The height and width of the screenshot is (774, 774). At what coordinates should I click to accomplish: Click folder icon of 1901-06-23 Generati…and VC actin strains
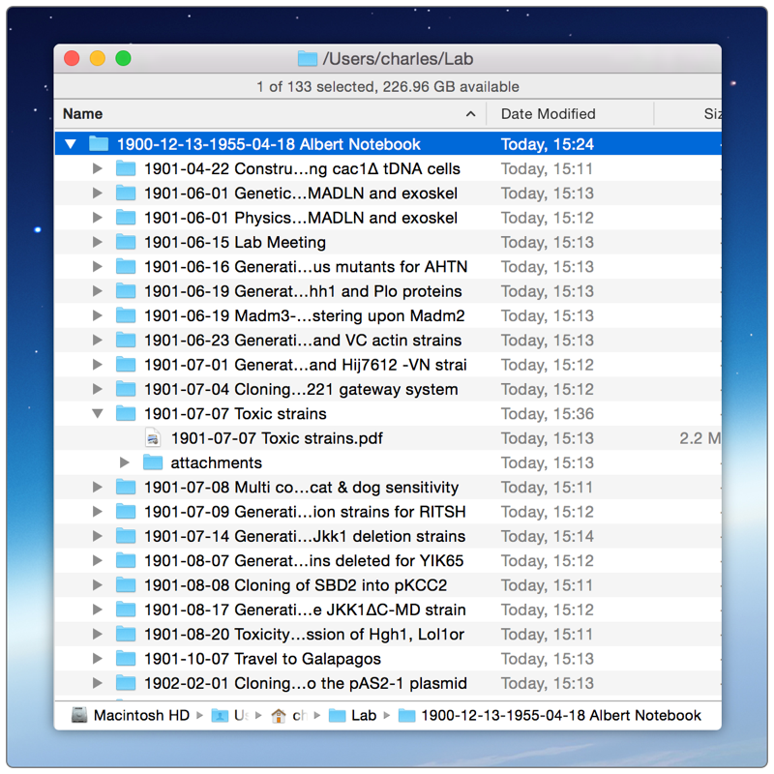point(126,341)
